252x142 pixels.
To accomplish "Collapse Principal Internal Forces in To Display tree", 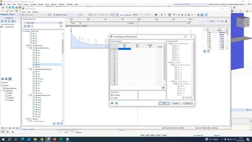I will coord(29,69).
